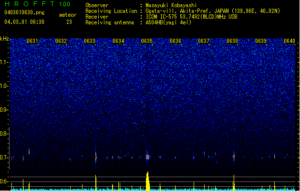Click the kHz axis unit label
The height and width of the screenshot is (191, 300).
(x=4, y=39)
